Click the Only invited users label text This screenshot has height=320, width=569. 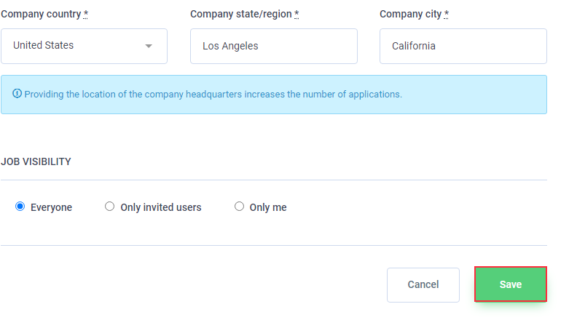[x=161, y=207]
